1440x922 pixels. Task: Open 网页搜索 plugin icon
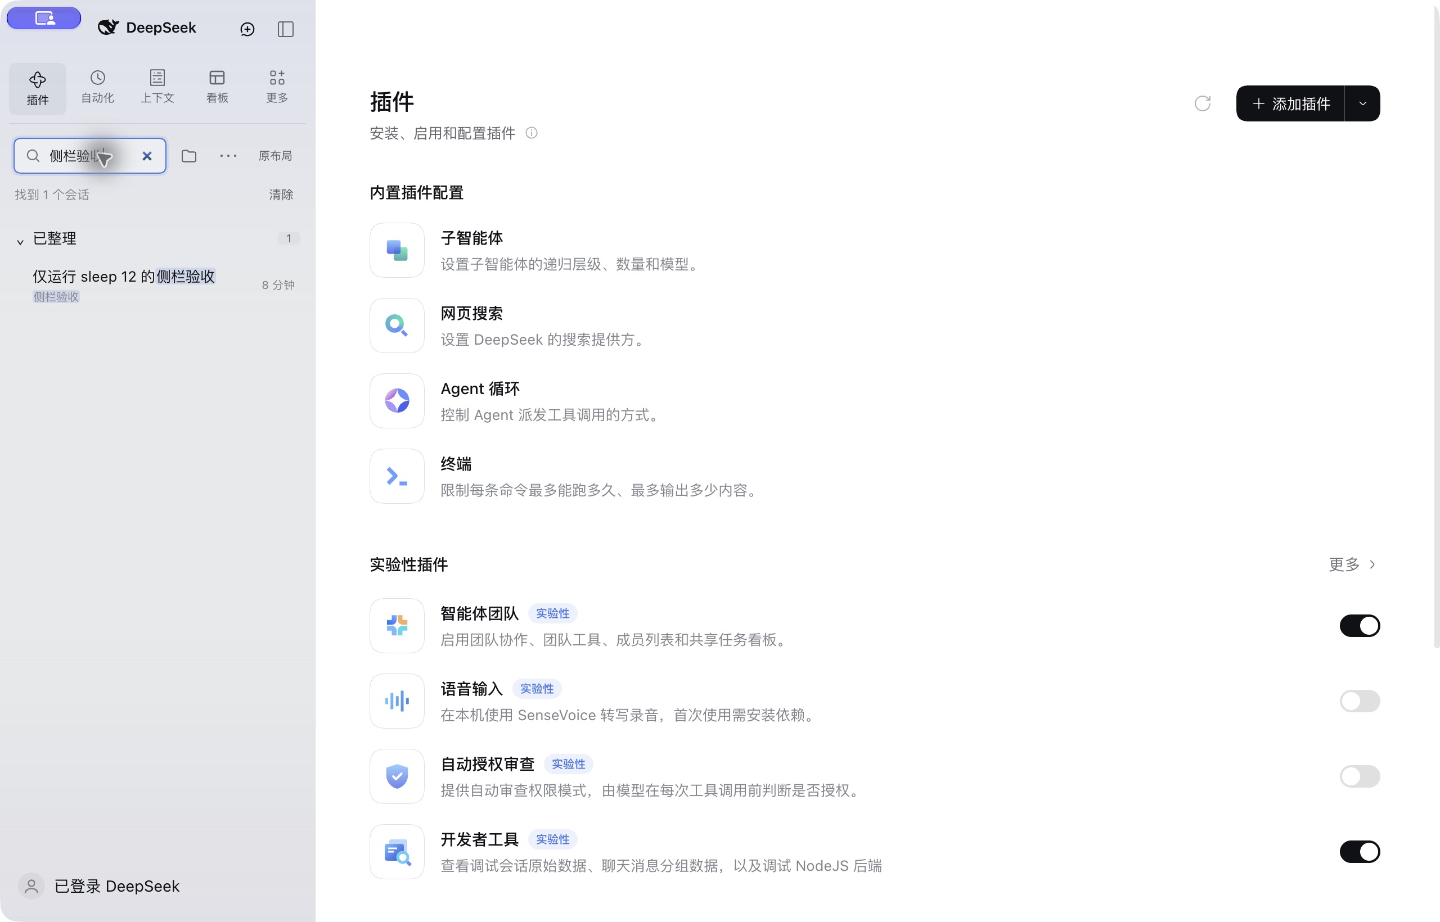(x=397, y=326)
